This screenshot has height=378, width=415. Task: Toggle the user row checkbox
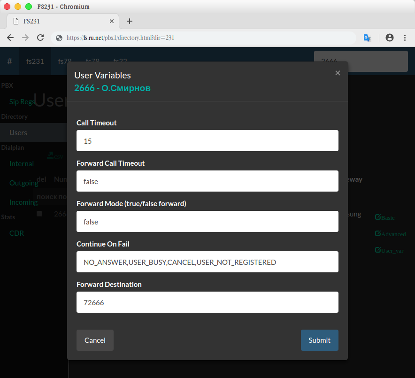point(39,214)
